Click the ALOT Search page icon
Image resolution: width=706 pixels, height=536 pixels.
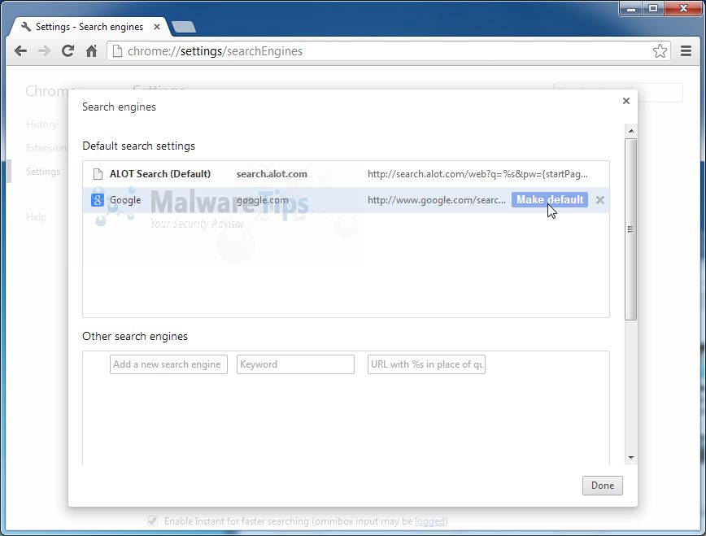pyautogui.click(x=98, y=174)
